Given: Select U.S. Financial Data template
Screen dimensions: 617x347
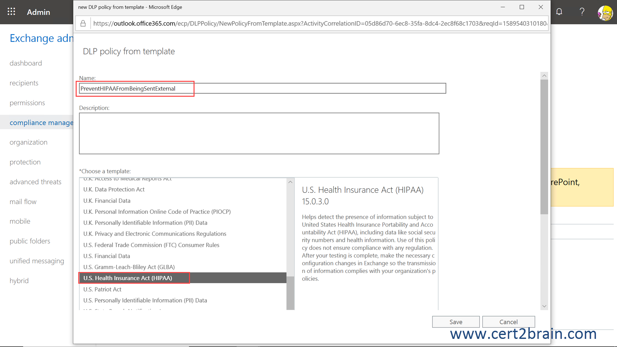Looking at the screenshot, I should pos(183,256).
